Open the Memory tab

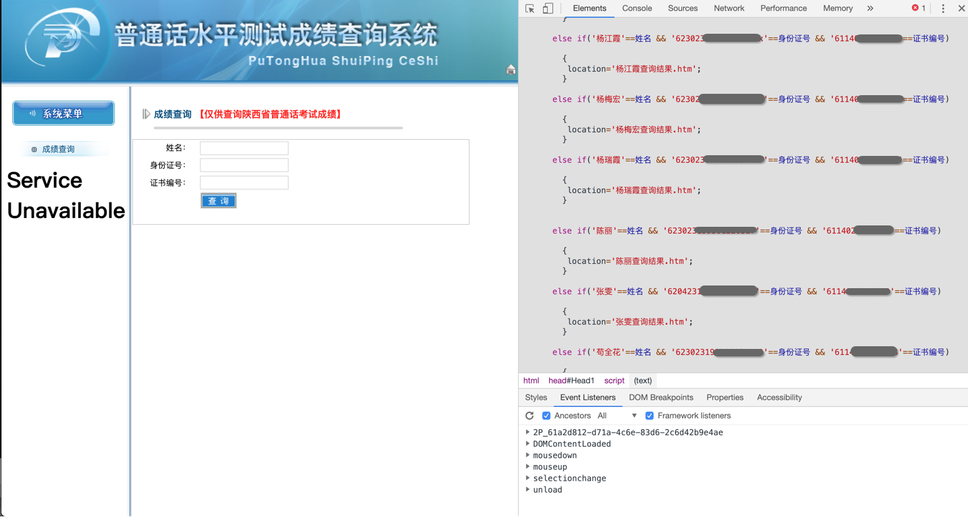(x=838, y=9)
